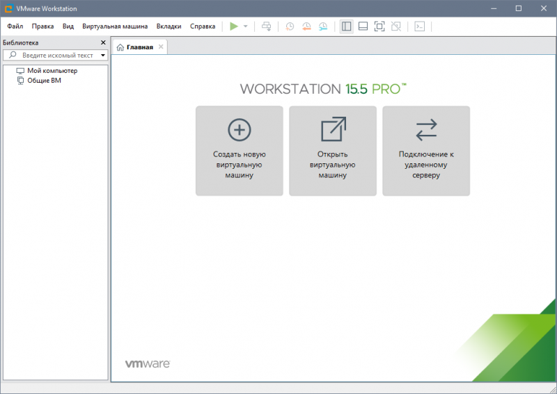
Task: Click Подключение к удаленному серверу tile
Action: click(426, 151)
